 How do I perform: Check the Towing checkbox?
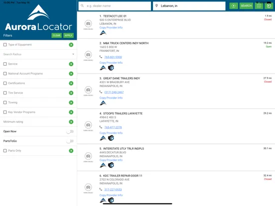coord(5,103)
